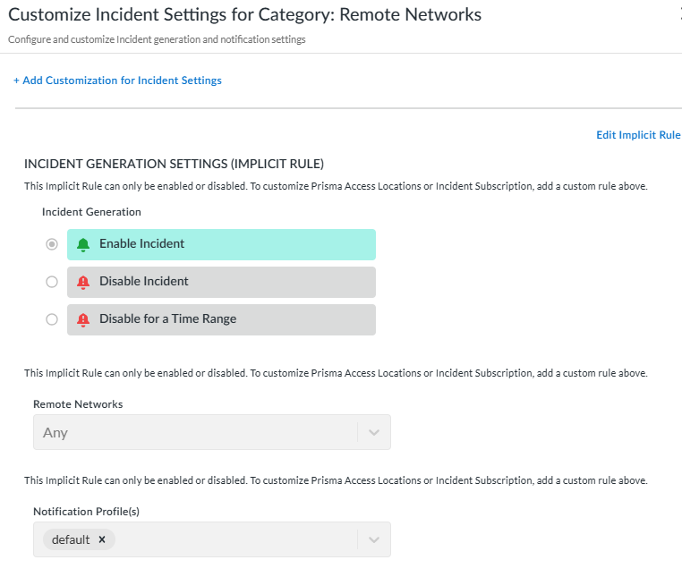682x577 pixels.
Task: Select the Enable Incident radio button
Action: click(52, 244)
